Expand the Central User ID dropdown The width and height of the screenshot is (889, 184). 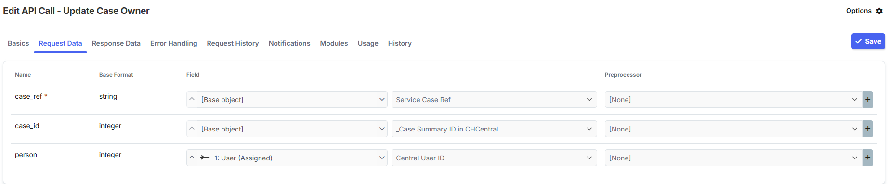[x=494, y=158]
